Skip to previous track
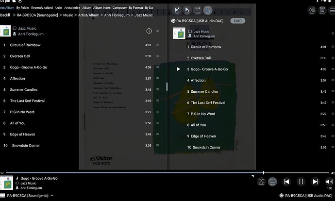 [286, 182]
